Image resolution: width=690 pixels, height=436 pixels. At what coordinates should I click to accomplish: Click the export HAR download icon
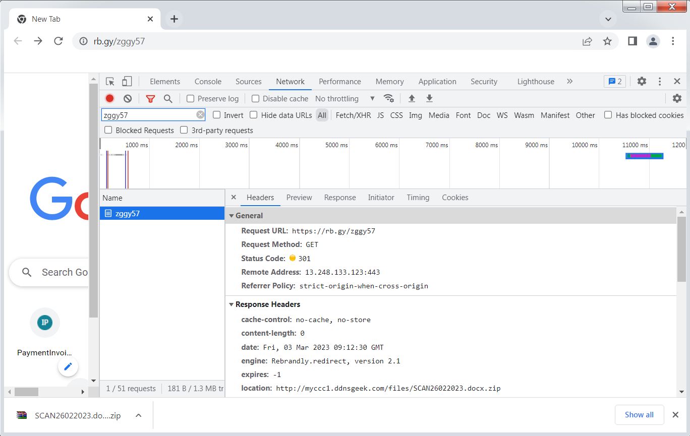click(429, 99)
